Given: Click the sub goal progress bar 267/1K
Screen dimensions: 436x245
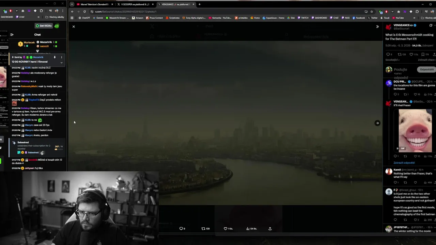Looking at the screenshot, I should click(59, 149).
